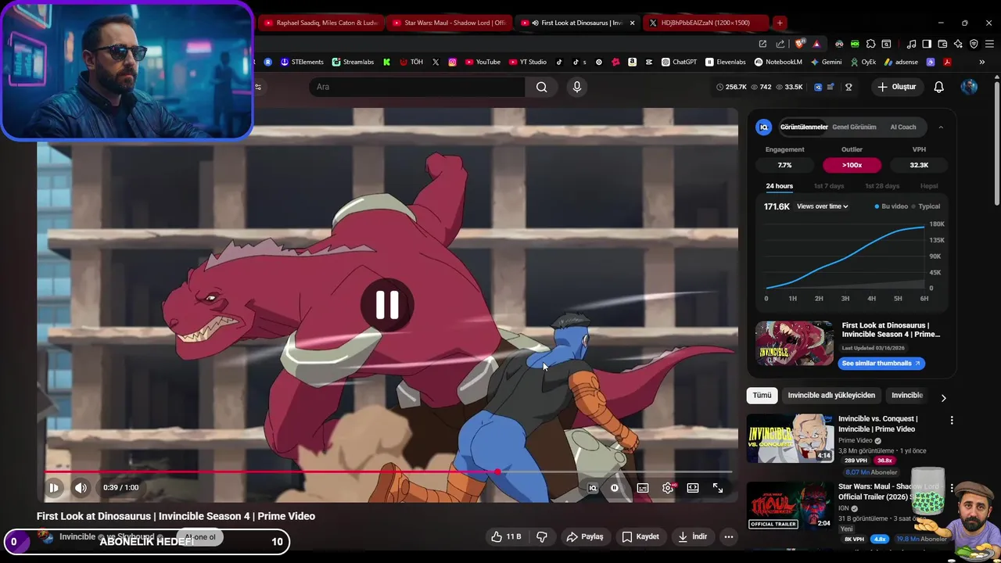Select '1st 7 days' time range
This screenshot has width=1001, height=563.
tap(829, 186)
